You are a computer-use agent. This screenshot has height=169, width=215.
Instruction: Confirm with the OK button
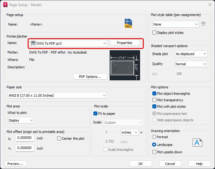click(x=141, y=164)
